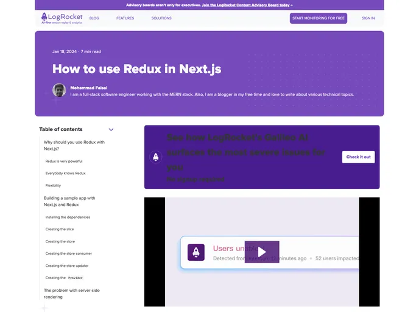The height and width of the screenshot is (312, 419).
Task: Click Mohammad Faisal's author avatar
Action: pyautogui.click(x=59, y=90)
